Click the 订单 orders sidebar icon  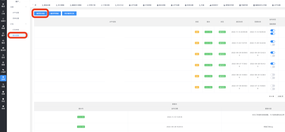tap(3, 12)
